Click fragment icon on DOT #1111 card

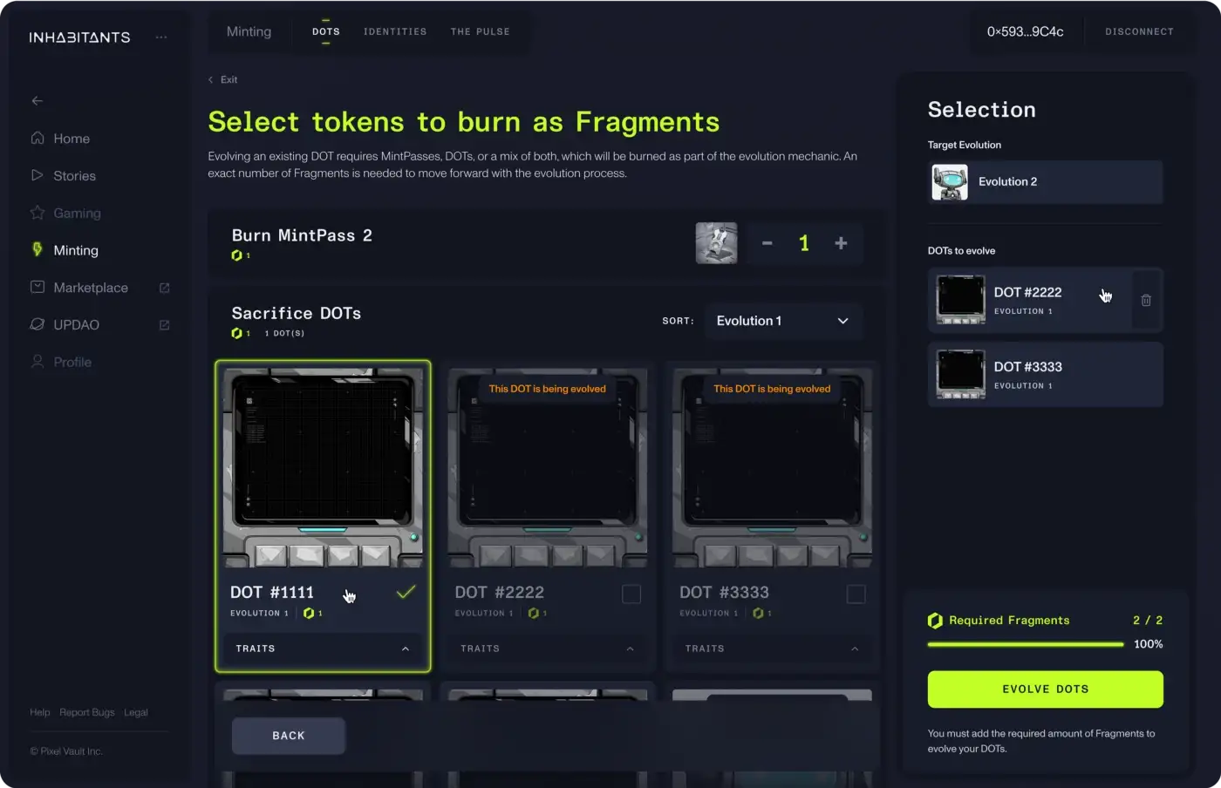309,614
